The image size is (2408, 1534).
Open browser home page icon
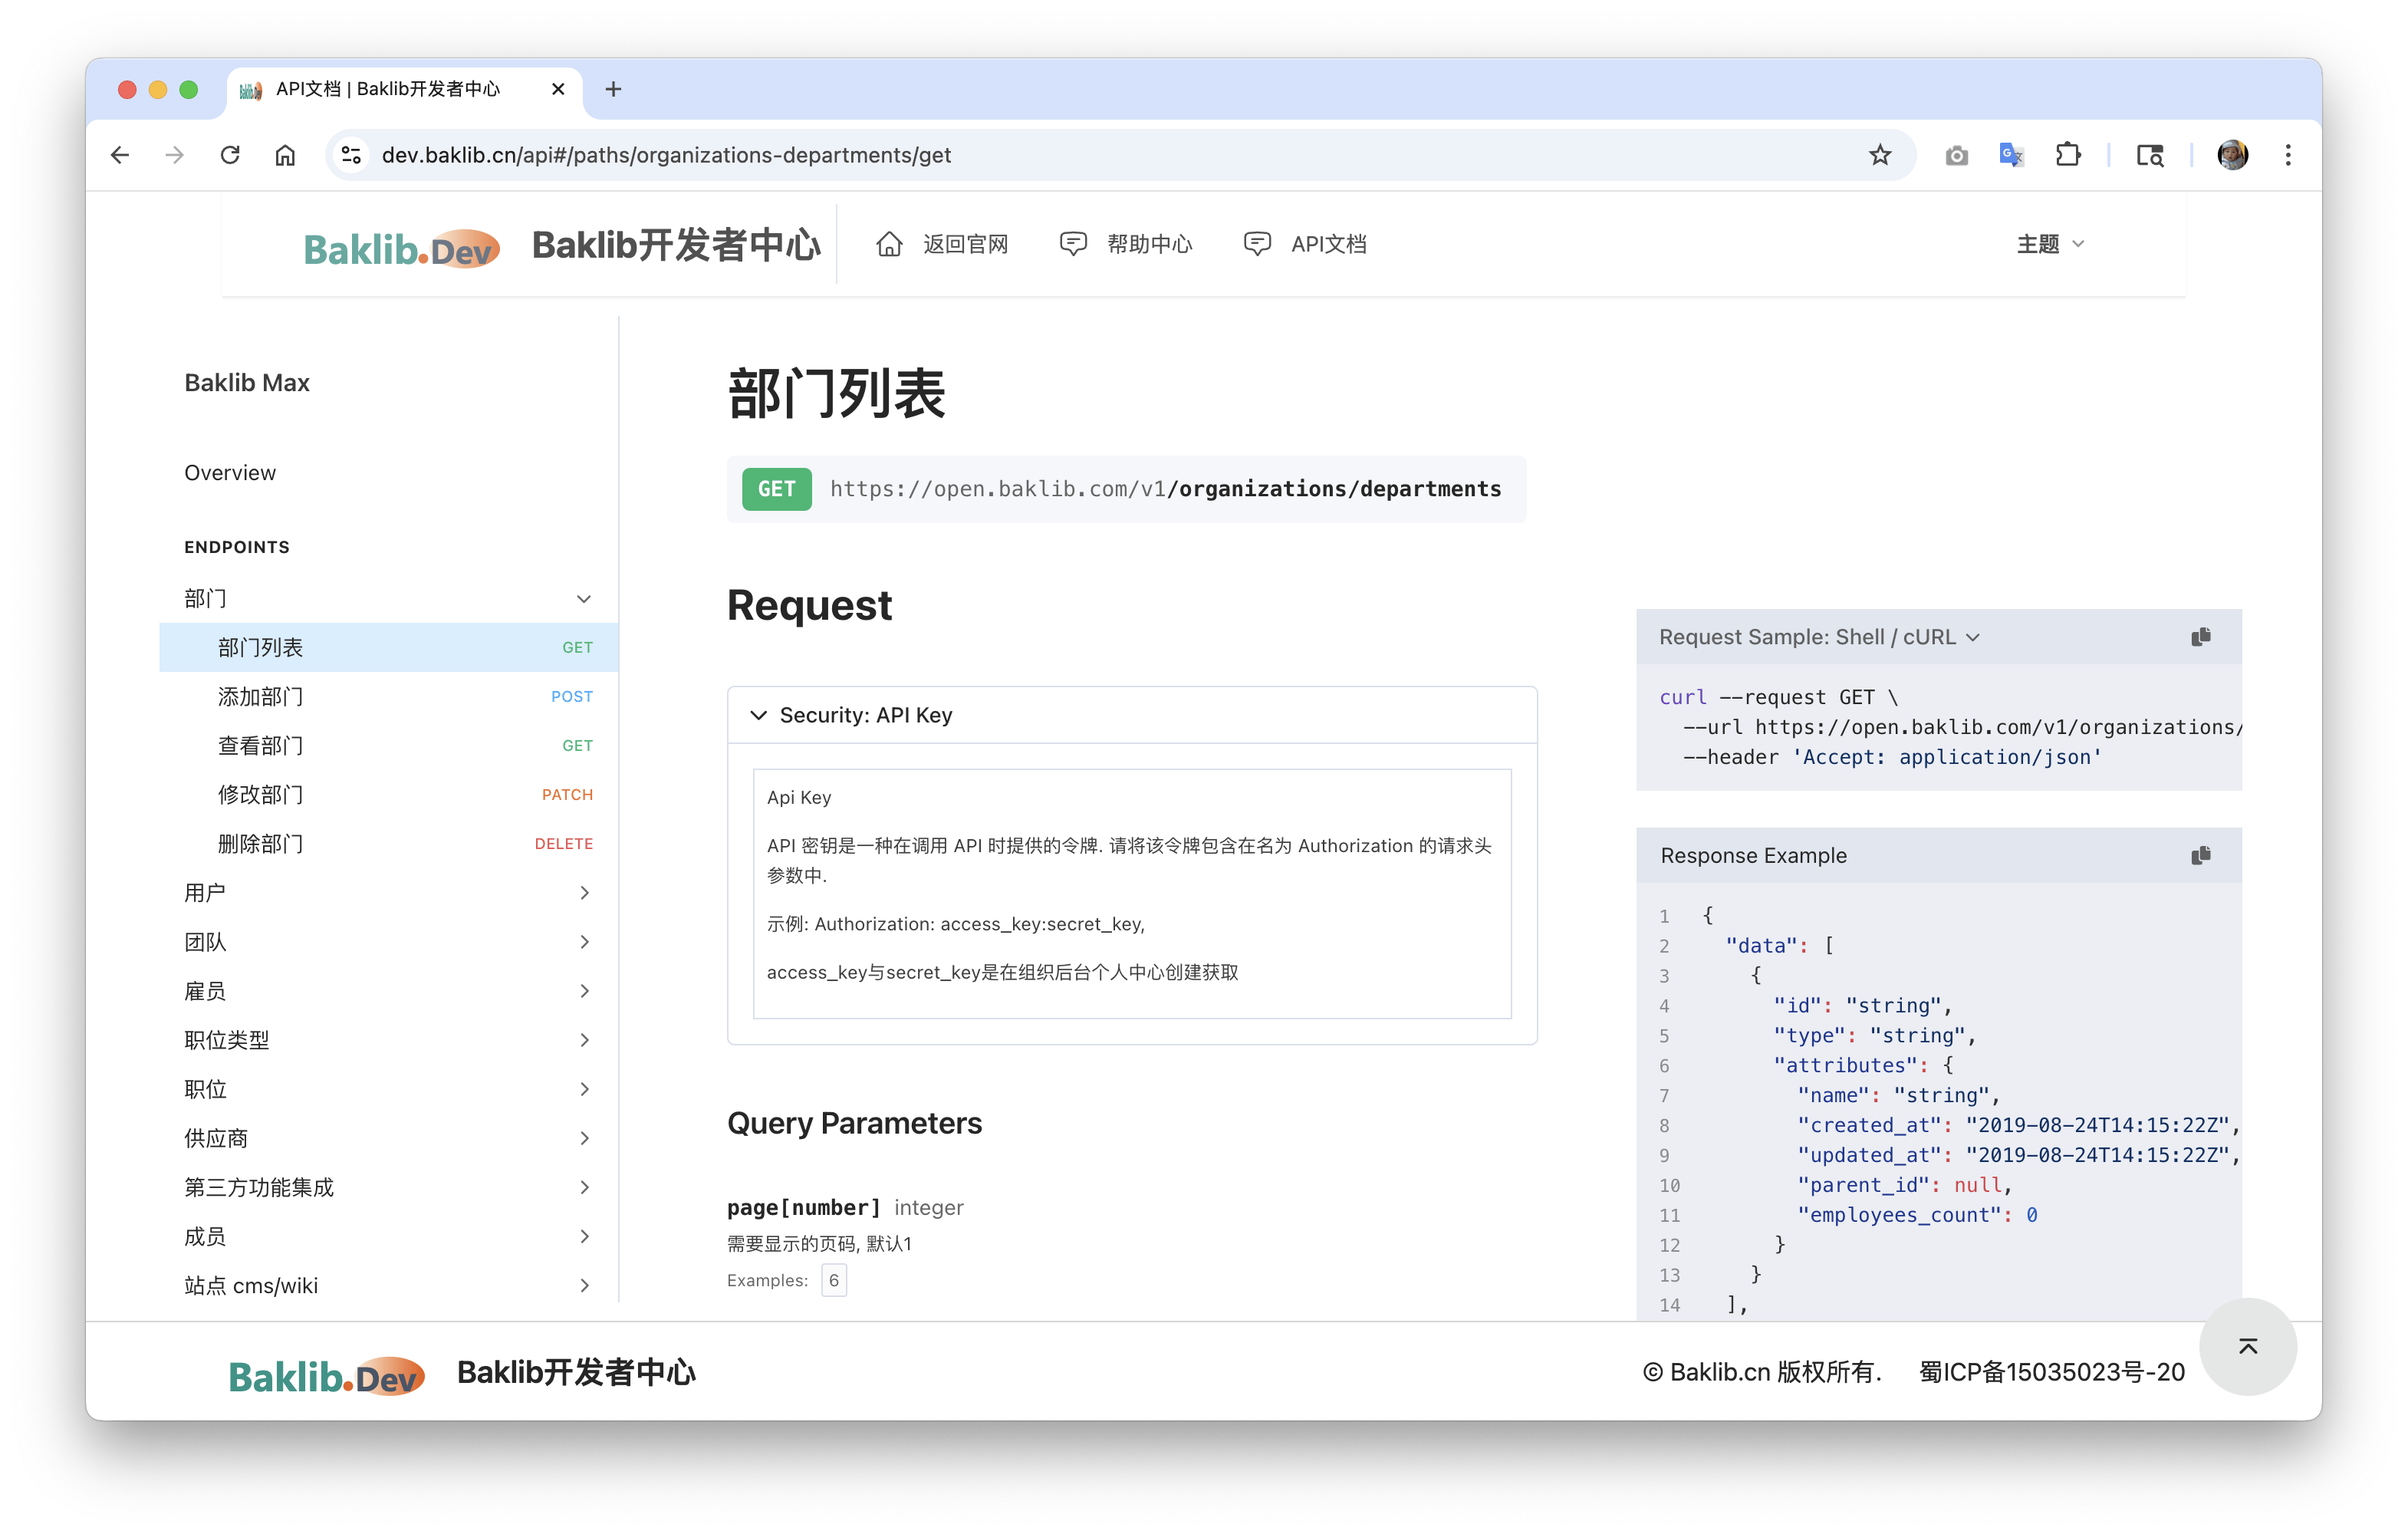pyautogui.click(x=286, y=155)
